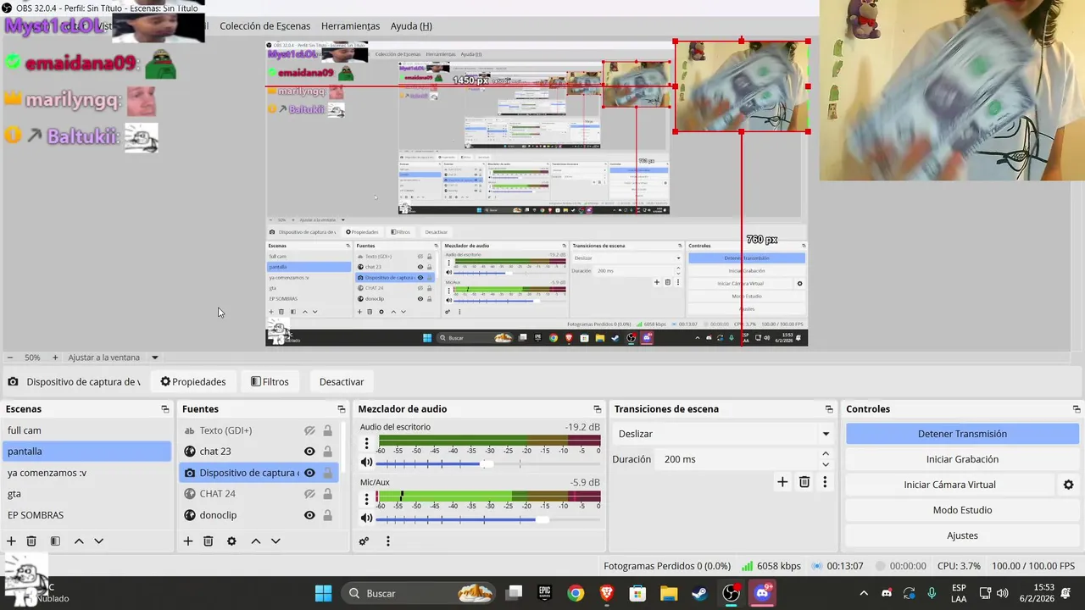Move source down in Fuentes toolbar
The height and width of the screenshot is (610, 1085).
pyautogui.click(x=275, y=541)
